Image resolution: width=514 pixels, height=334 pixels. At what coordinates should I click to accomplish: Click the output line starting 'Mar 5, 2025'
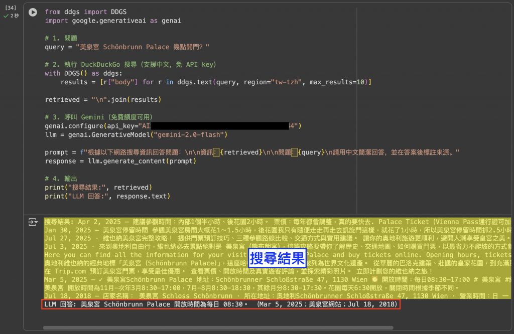278,280
